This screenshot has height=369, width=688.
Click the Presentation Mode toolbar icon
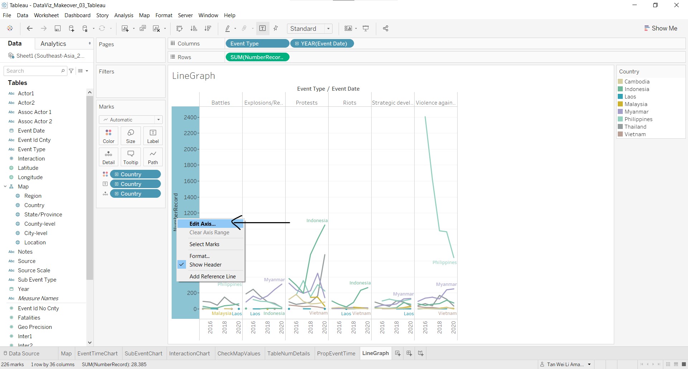(x=366, y=29)
